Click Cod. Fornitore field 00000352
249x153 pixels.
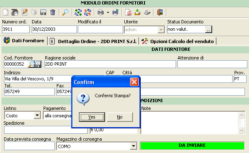[x=16, y=64]
